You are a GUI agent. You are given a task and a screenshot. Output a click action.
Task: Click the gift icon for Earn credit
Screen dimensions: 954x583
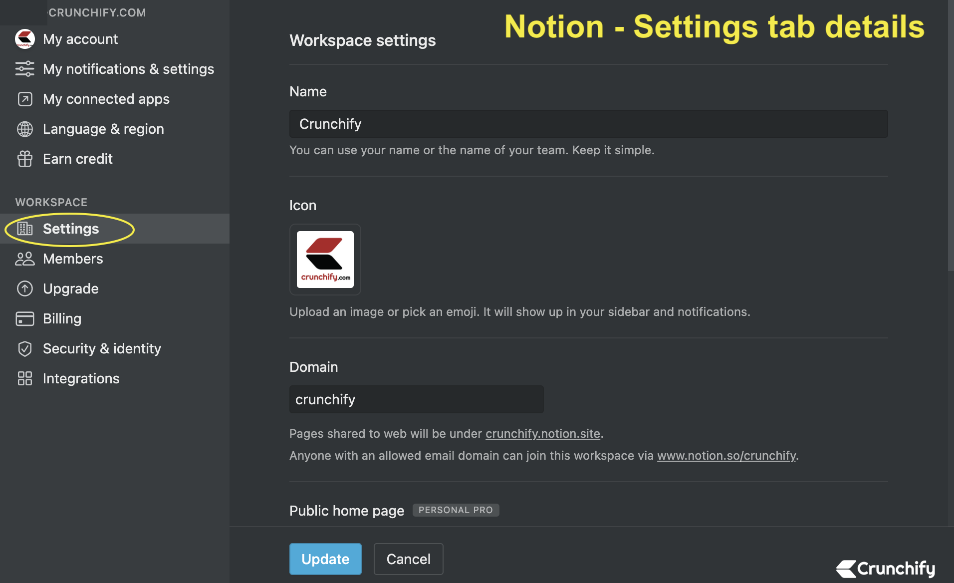click(x=25, y=159)
